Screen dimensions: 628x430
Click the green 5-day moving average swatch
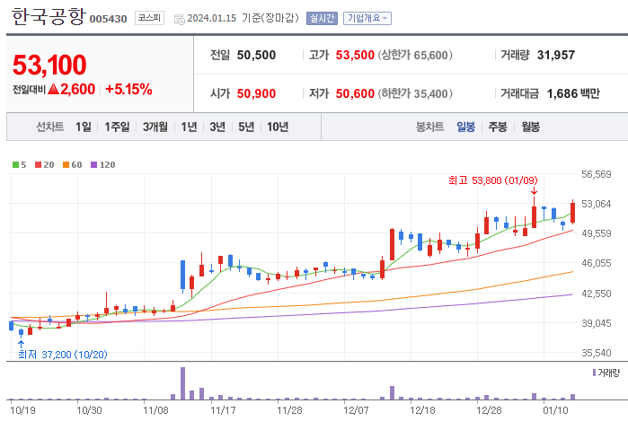[x=15, y=165]
